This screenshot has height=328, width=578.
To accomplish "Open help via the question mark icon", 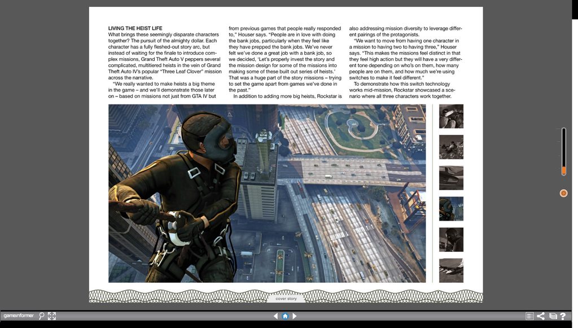I will [x=563, y=316].
